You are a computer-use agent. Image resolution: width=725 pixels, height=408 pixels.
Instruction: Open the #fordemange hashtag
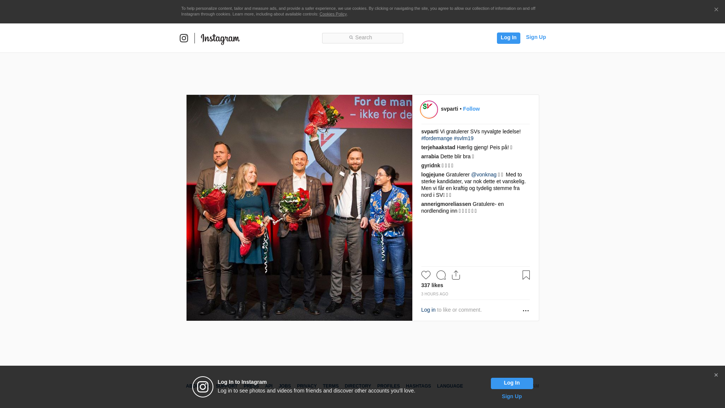(437, 138)
